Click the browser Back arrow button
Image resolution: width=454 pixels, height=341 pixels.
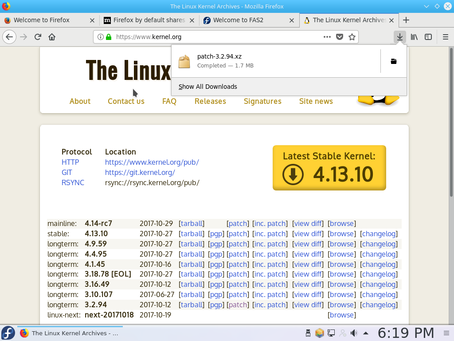point(9,37)
